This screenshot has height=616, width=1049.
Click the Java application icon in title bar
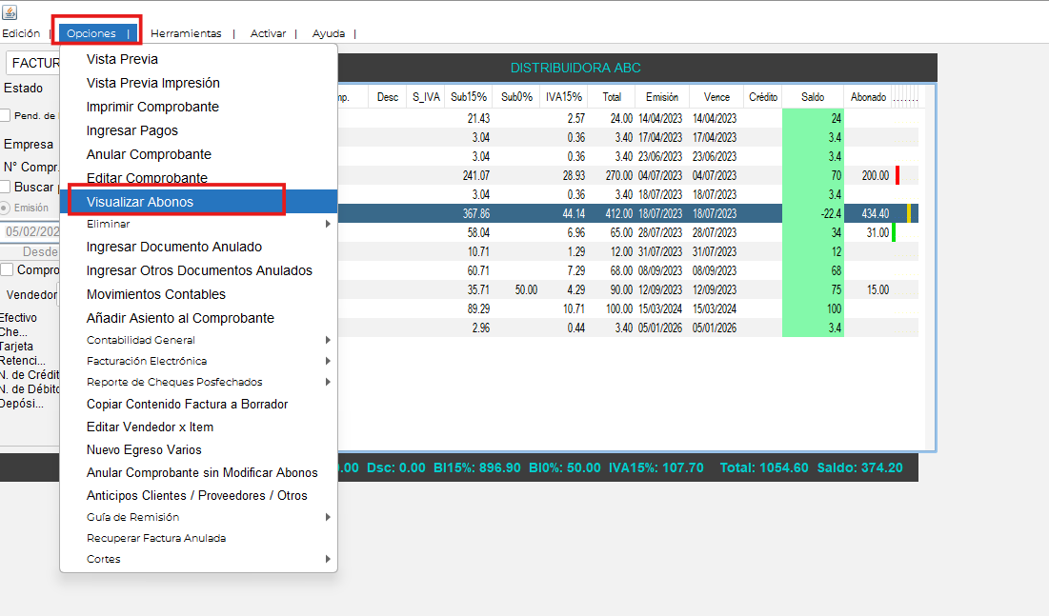10,10
